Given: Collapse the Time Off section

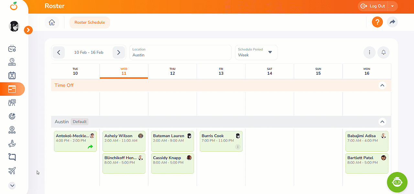Looking at the screenshot, I should (382, 85).
